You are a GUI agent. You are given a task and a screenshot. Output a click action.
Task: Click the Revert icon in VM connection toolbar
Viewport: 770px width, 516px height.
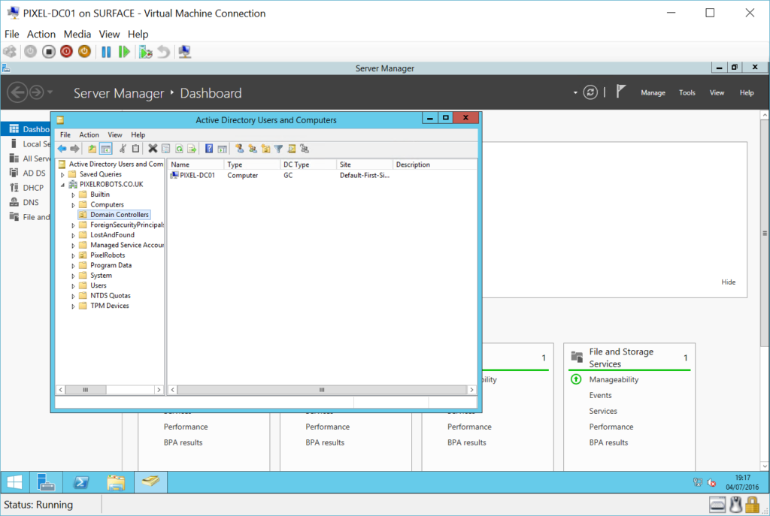(x=162, y=51)
